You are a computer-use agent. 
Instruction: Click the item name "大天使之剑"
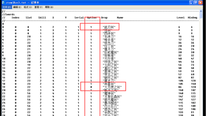[112, 87]
